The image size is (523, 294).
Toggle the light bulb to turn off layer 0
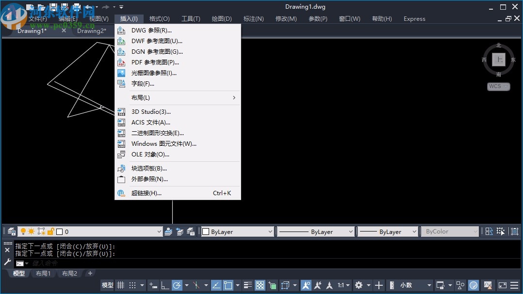click(x=23, y=232)
